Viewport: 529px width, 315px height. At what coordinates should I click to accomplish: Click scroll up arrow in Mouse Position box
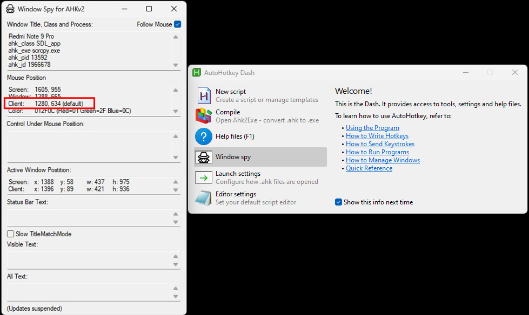click(x=176, y=90)
